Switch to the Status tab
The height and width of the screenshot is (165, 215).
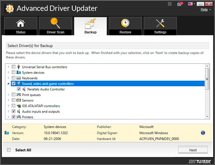[x=21, y=26]
